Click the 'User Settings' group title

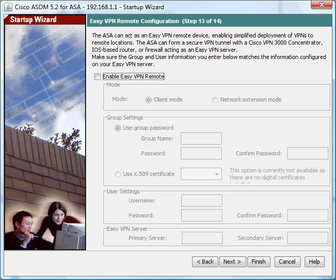coord(123,191)
